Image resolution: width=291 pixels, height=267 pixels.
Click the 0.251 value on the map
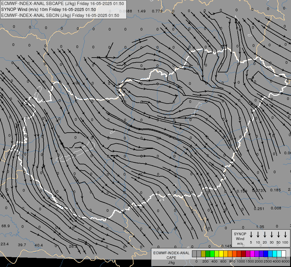[259, 209]
